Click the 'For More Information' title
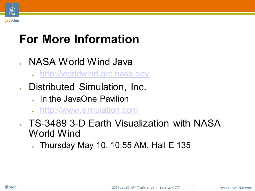This screenshot has height=191, width=255. tap(79, 39)
